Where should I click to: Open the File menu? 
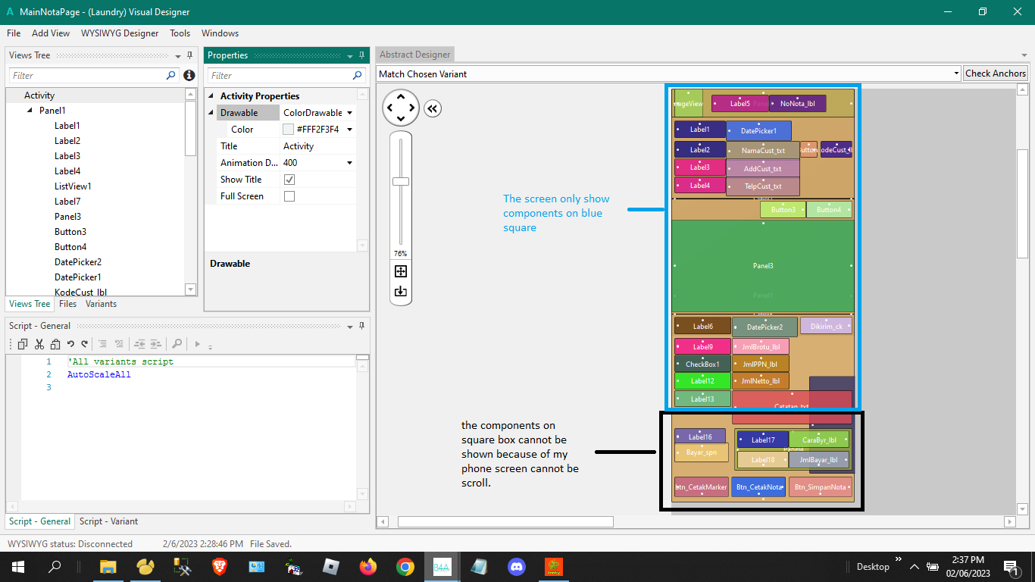click(14, 33)
